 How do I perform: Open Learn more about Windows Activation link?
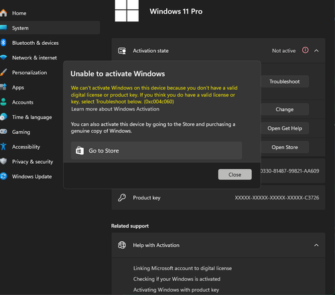point(115,109)
